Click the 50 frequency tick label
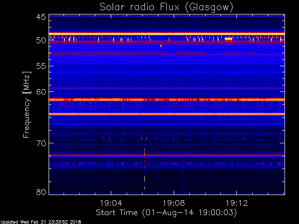 [x=41, y=40]
